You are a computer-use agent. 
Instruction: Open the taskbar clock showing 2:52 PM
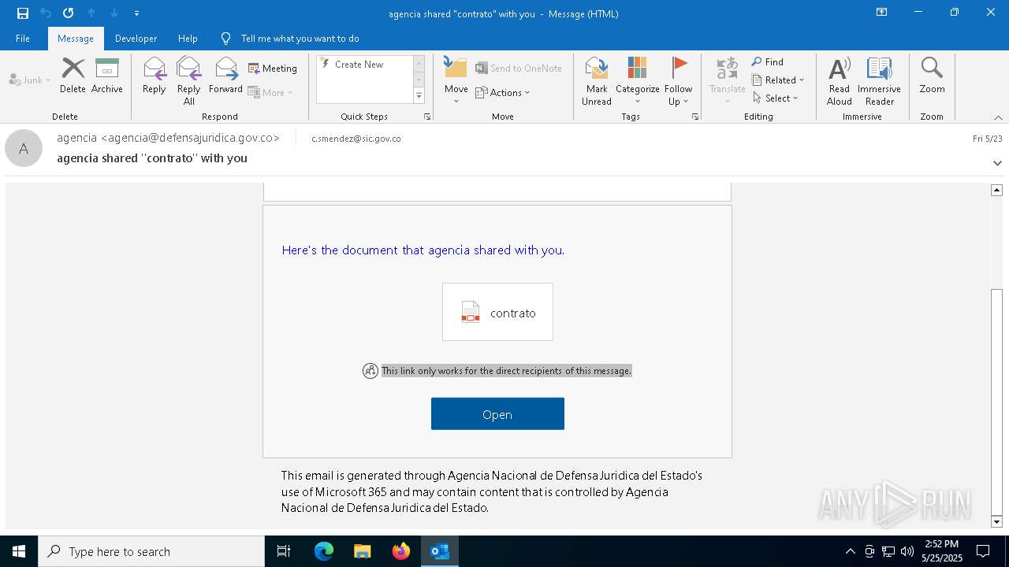point(942,551)
